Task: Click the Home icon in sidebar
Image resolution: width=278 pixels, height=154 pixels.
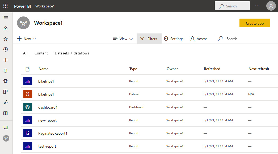Action: 6,28
